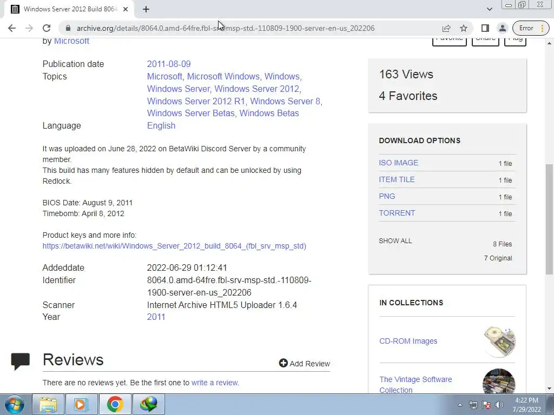Click the browser back arrow
This screenshot has height=415, width=554.
tap(12, 28)
